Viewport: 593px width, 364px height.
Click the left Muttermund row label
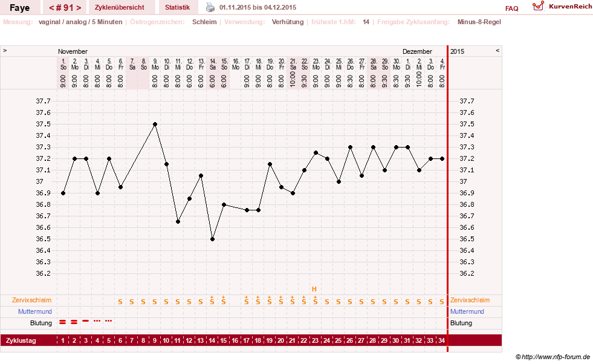click(x=35, y=311)
